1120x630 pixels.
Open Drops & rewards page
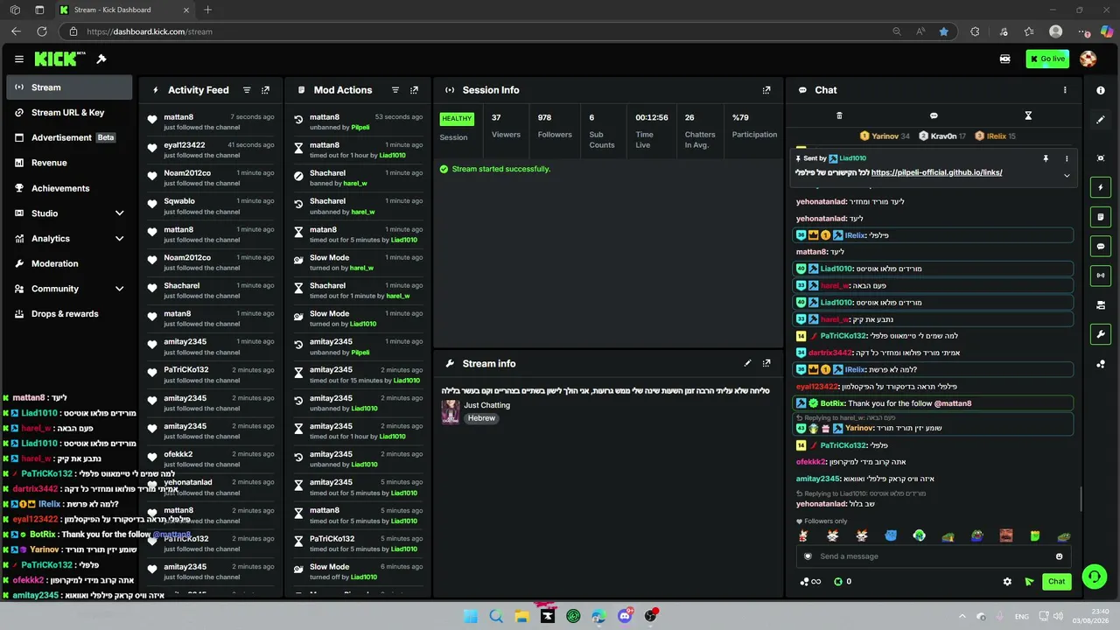69,314
